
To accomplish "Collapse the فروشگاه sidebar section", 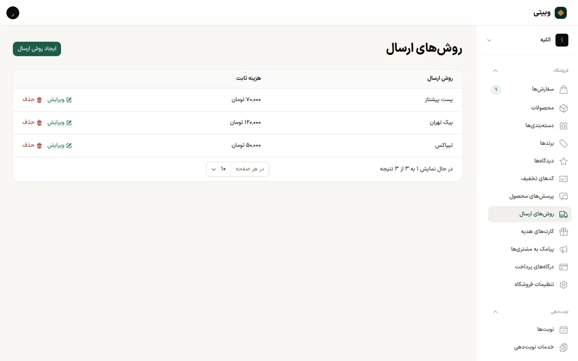I will 495,71.
